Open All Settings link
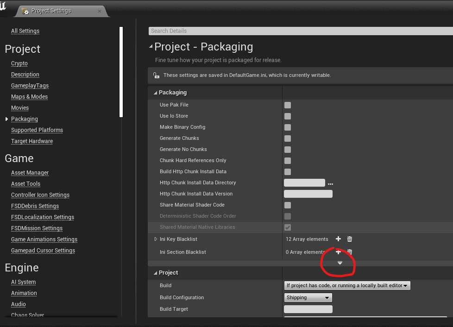This screenshot has height=327, width=453. (x=25, y=31)
